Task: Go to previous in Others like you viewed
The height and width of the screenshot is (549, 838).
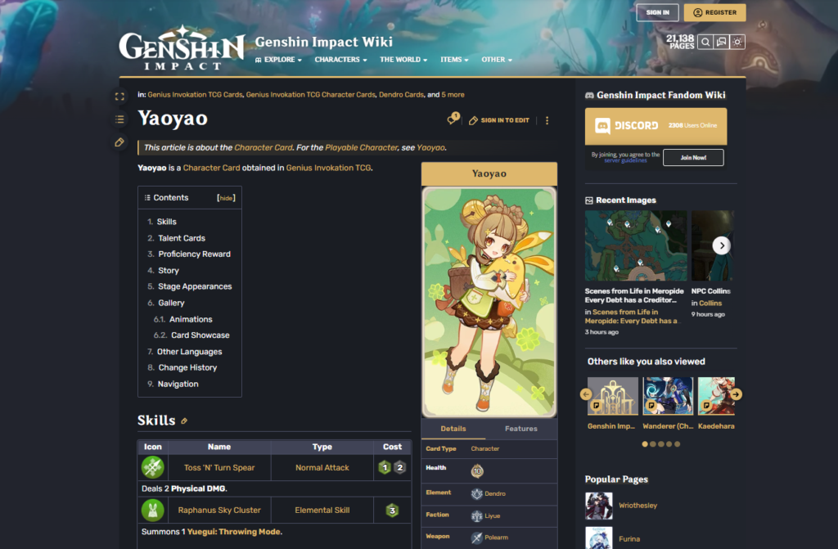Action: [586, 394]
